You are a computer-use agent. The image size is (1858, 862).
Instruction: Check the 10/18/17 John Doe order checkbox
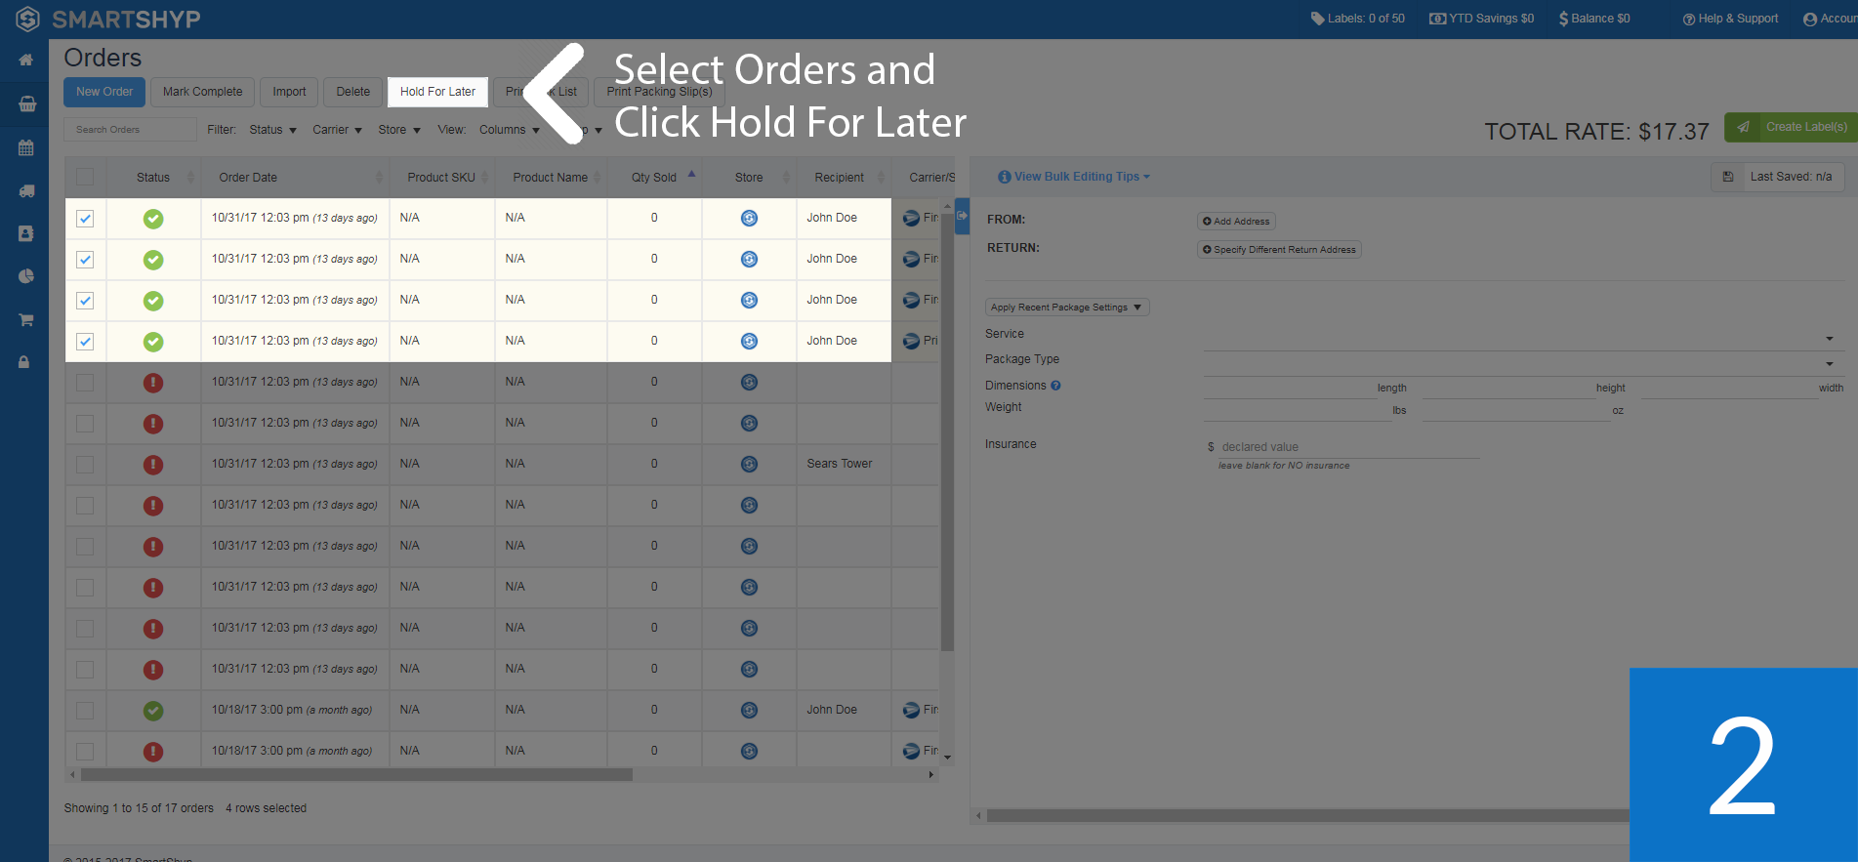tap(85, 711)
